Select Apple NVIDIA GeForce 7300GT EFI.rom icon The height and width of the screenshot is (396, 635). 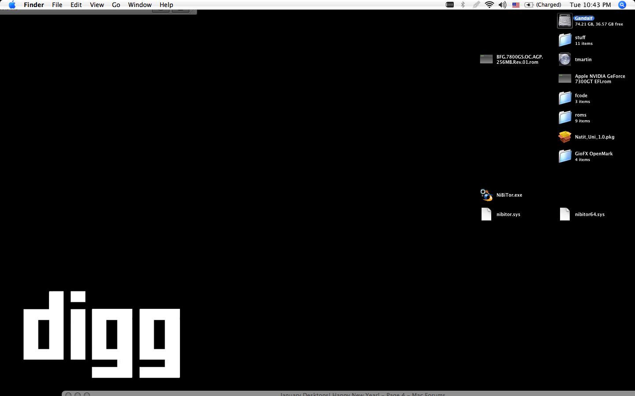point(565,79)
